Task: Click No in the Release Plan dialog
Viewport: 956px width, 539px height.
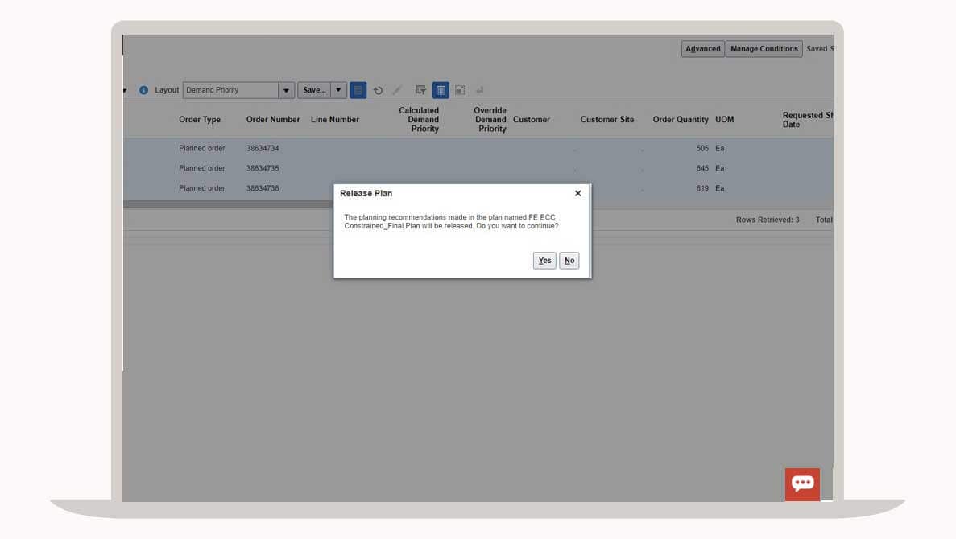Action: pyautogui.click(x=569, y=261)
